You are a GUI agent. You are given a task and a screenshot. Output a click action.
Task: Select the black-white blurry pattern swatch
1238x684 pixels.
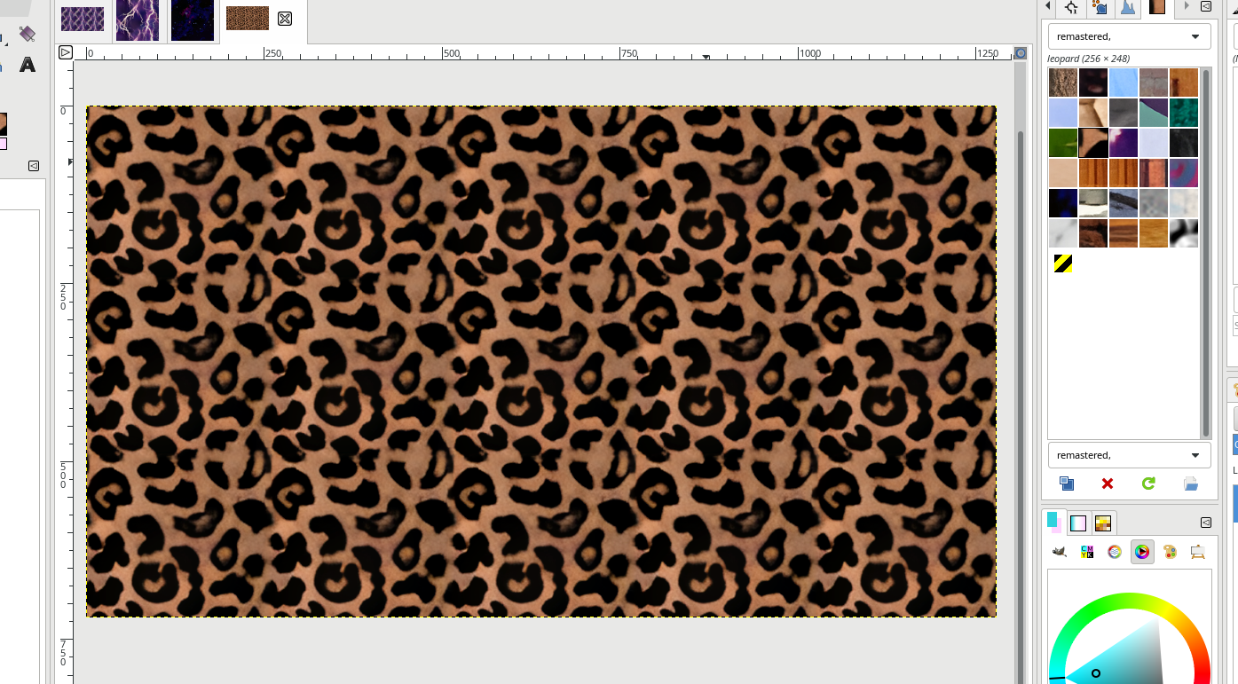pyautogui.click(x=1184, y=233)
